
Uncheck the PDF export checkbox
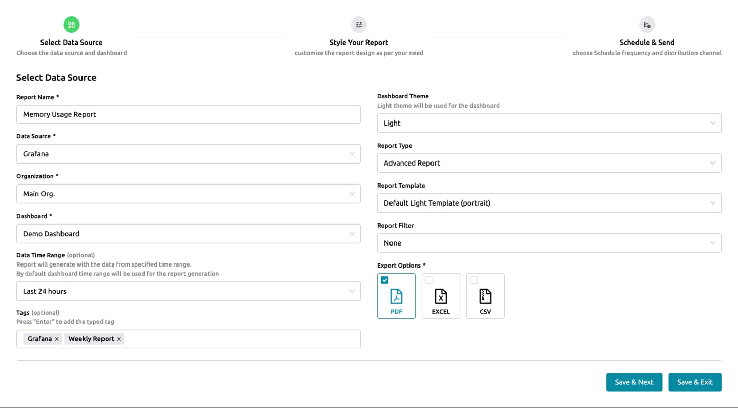[x=385, y=280]
